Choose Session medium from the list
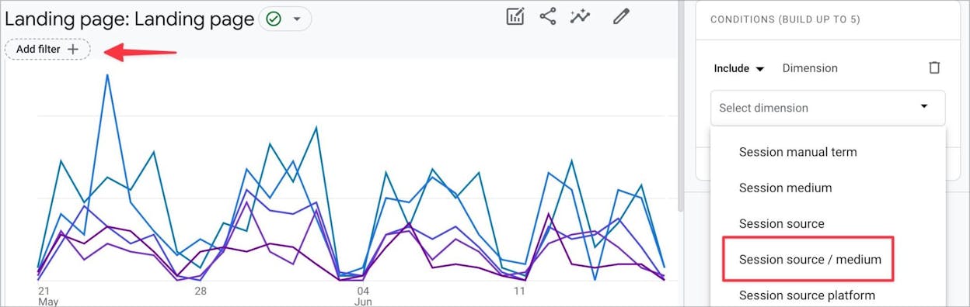This screenshot has width=970, height=307. click(828, 188)
